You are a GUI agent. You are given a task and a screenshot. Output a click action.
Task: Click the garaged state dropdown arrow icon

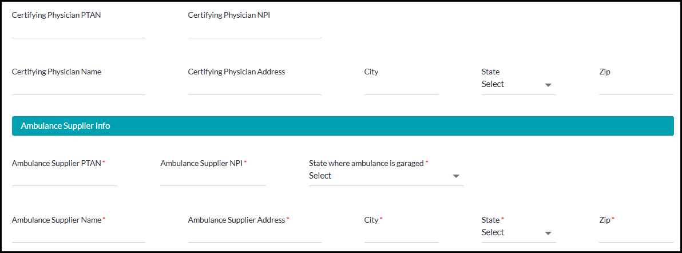(x=456, y=176)
